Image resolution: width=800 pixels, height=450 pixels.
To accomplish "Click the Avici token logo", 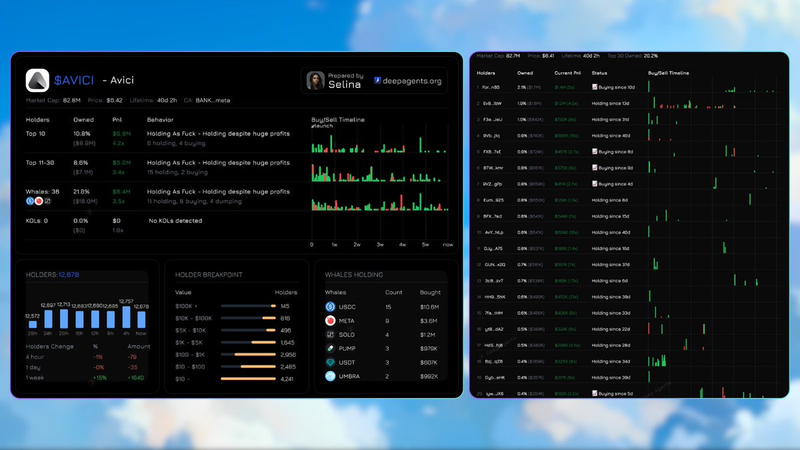I will (x=37, y=81).
